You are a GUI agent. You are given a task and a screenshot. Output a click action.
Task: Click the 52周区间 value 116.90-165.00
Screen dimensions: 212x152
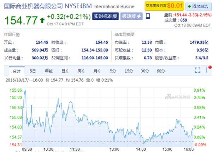(x=95, y=58)
